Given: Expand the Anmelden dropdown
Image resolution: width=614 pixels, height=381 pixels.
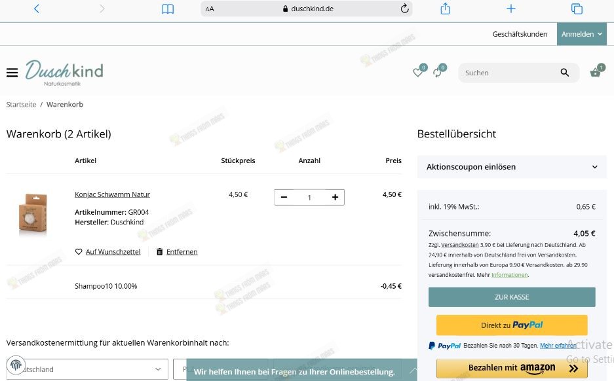Looking at the screenshot, I should tap(581, 34).
